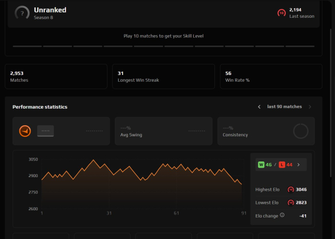Image resolution: width=335 pixels, height=239 pixels.
Task: Click the green W wins icon
Action: click(x=261, y=165)
